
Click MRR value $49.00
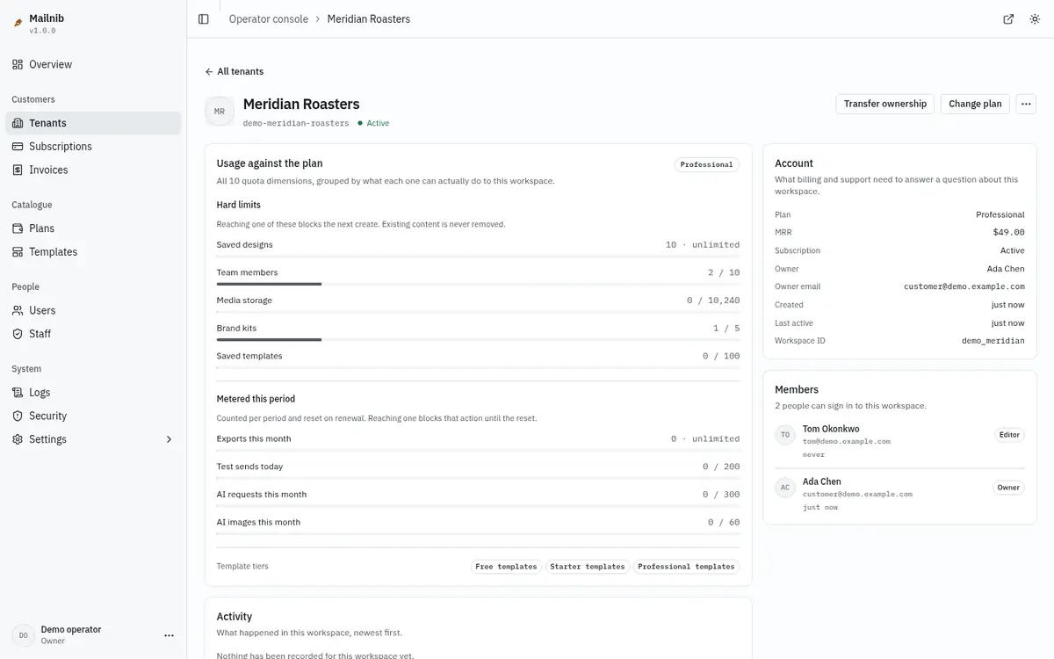tap(1008, 233)
